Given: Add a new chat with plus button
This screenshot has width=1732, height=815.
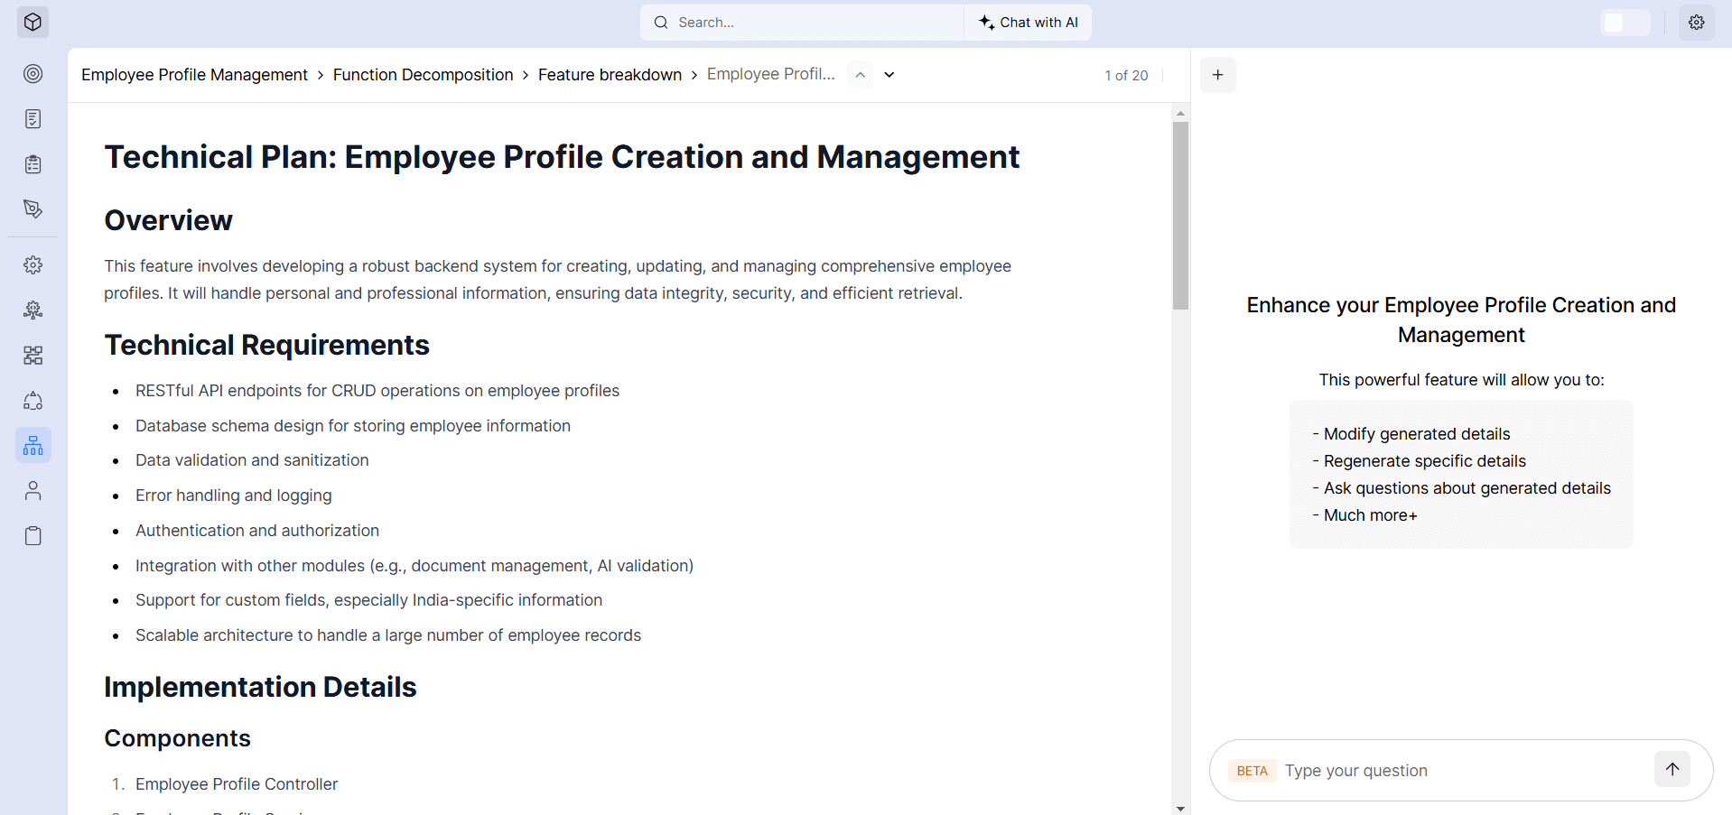Looking at the screenshot, I should click(x=1218, y=75).
